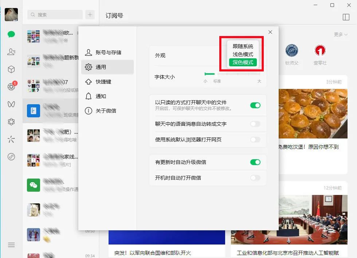Open the hamburger menu at sidebar bottom

click(11, 245)
